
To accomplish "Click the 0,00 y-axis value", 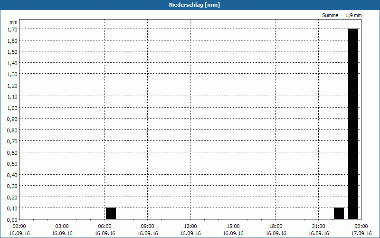I will tap(12, 220).
